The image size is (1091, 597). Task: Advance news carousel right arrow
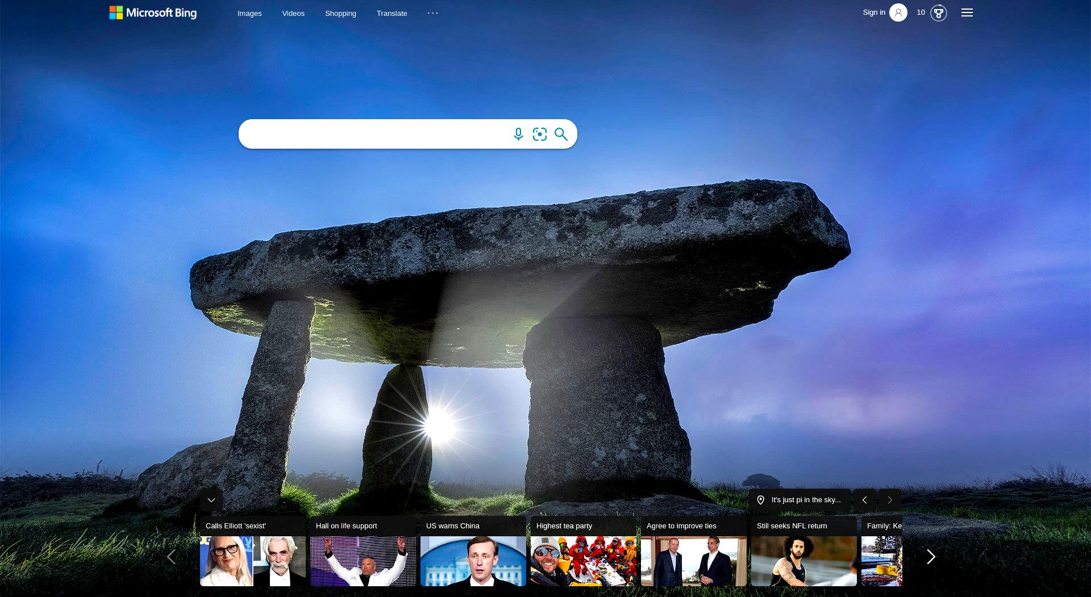(x=931, y=557)
